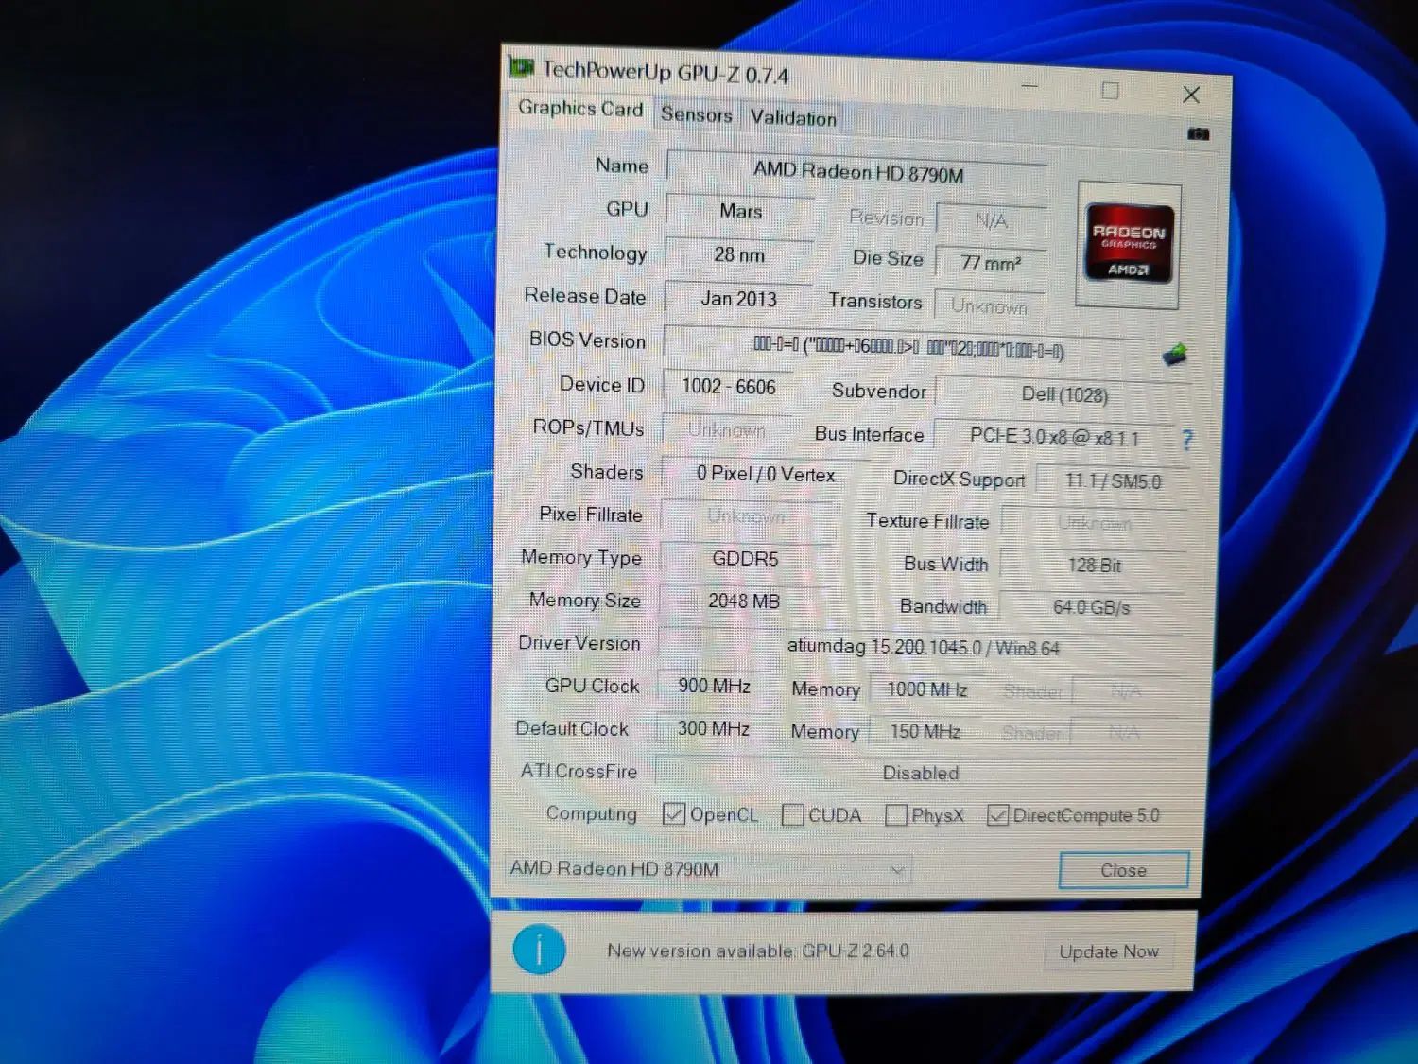Screen dimensions: 1418x1064
Task: Open the Validation tab
Action: [793, 118]
